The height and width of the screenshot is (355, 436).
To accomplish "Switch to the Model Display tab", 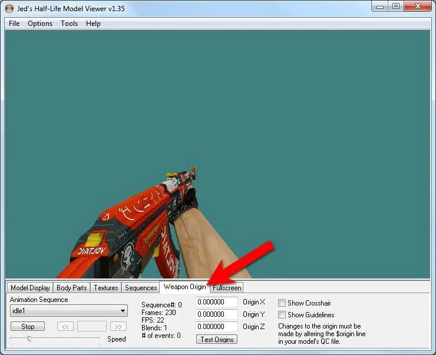I will point(30,288).
